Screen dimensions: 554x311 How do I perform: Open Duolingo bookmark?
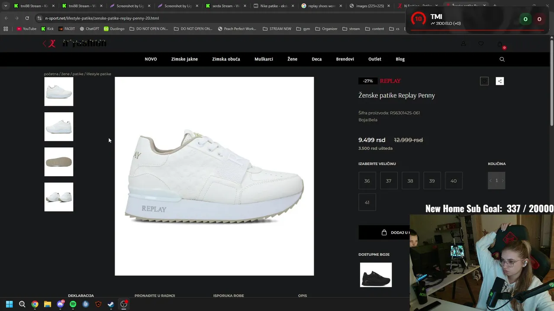pyautogui.click(x=114, y=29)
